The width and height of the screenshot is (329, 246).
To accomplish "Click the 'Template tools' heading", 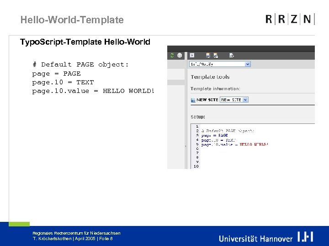I will (210, 77).
